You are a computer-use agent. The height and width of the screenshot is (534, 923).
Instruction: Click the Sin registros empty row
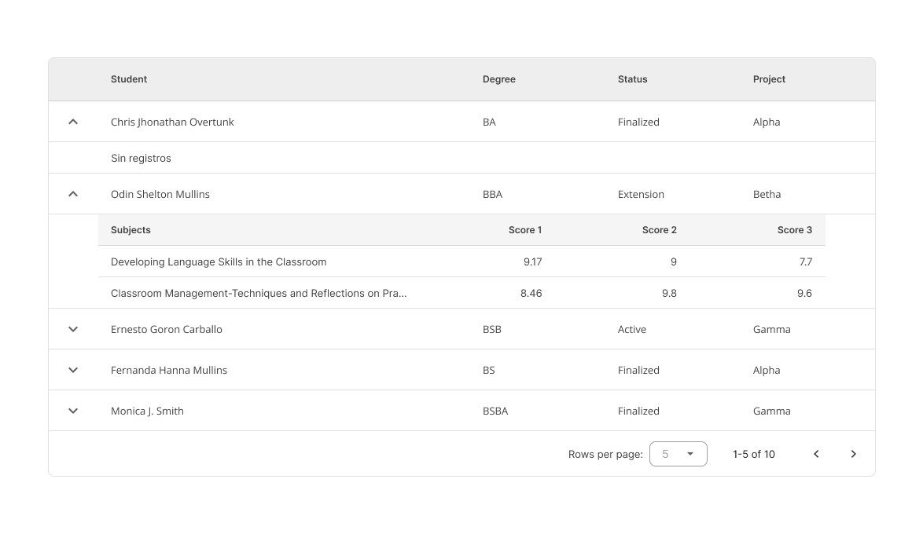click(141, 158)
